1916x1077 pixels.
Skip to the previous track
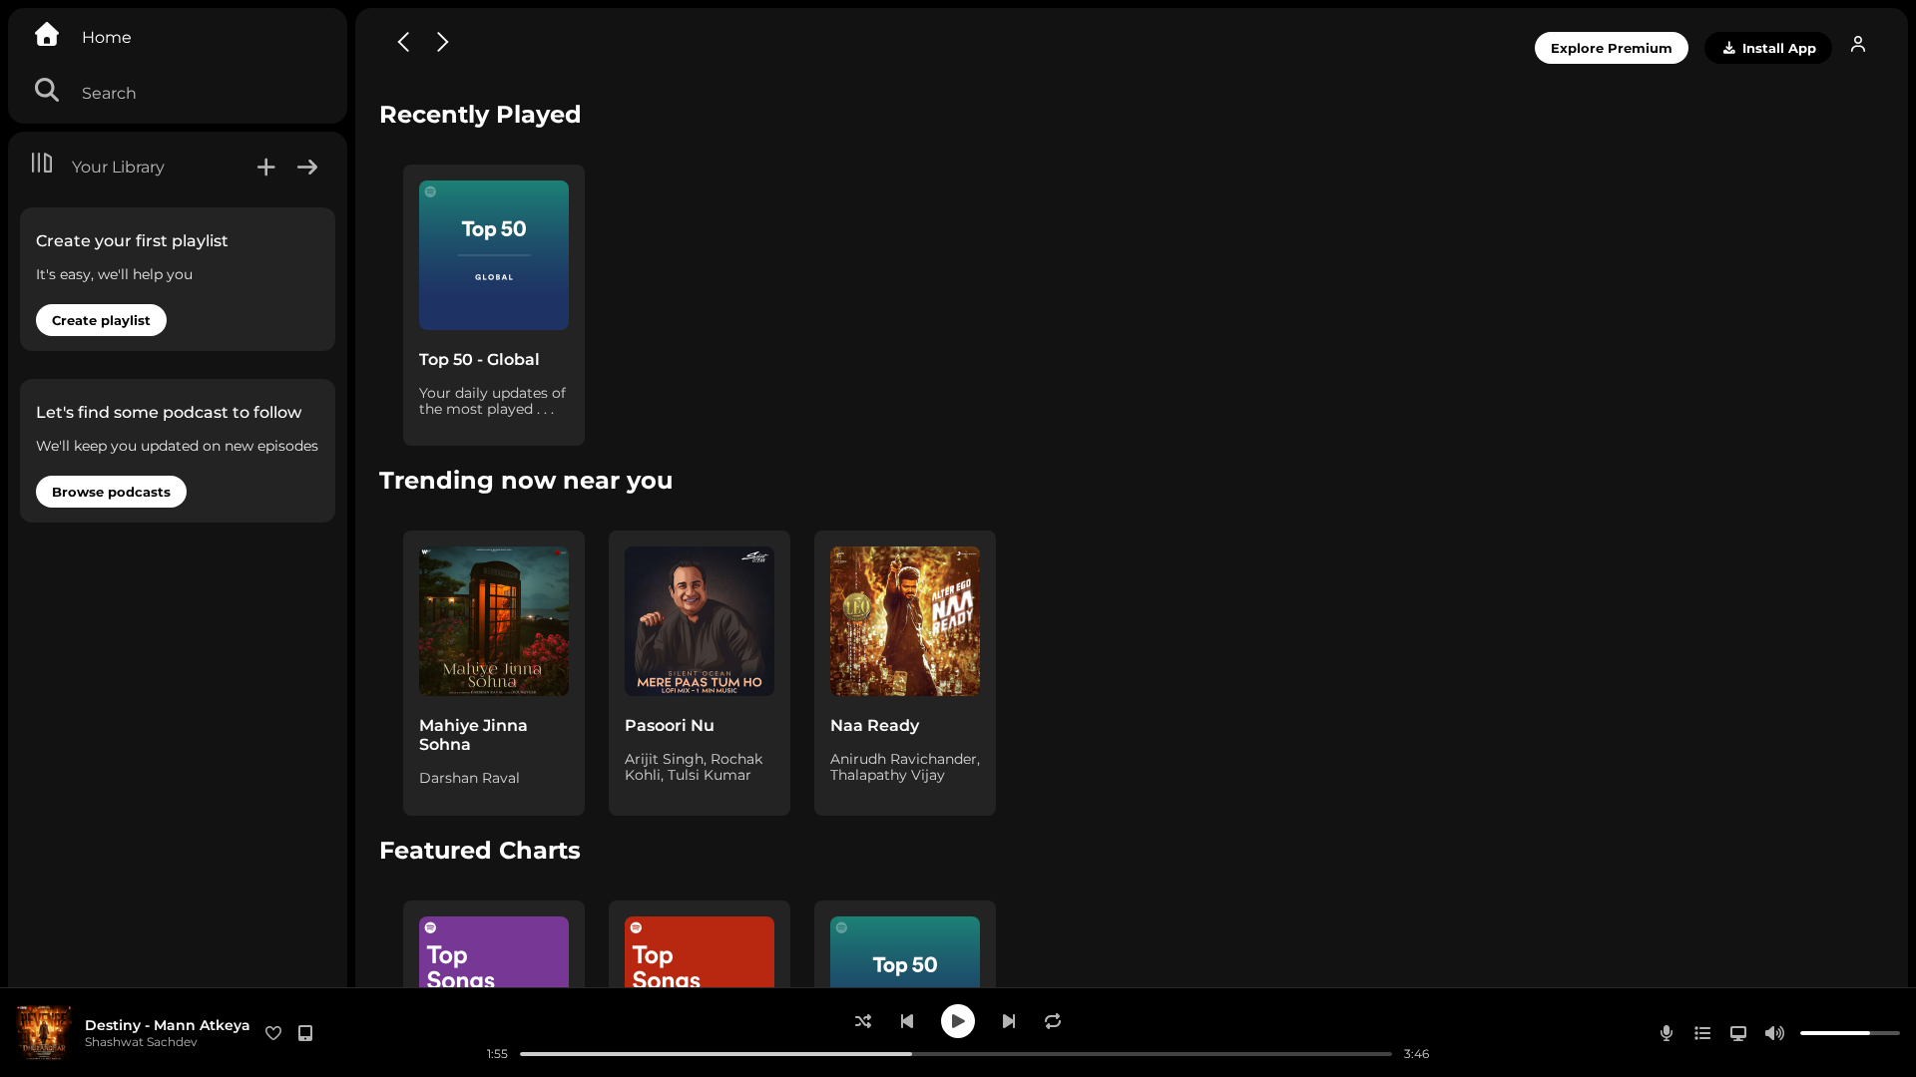tap(907, 1021)
